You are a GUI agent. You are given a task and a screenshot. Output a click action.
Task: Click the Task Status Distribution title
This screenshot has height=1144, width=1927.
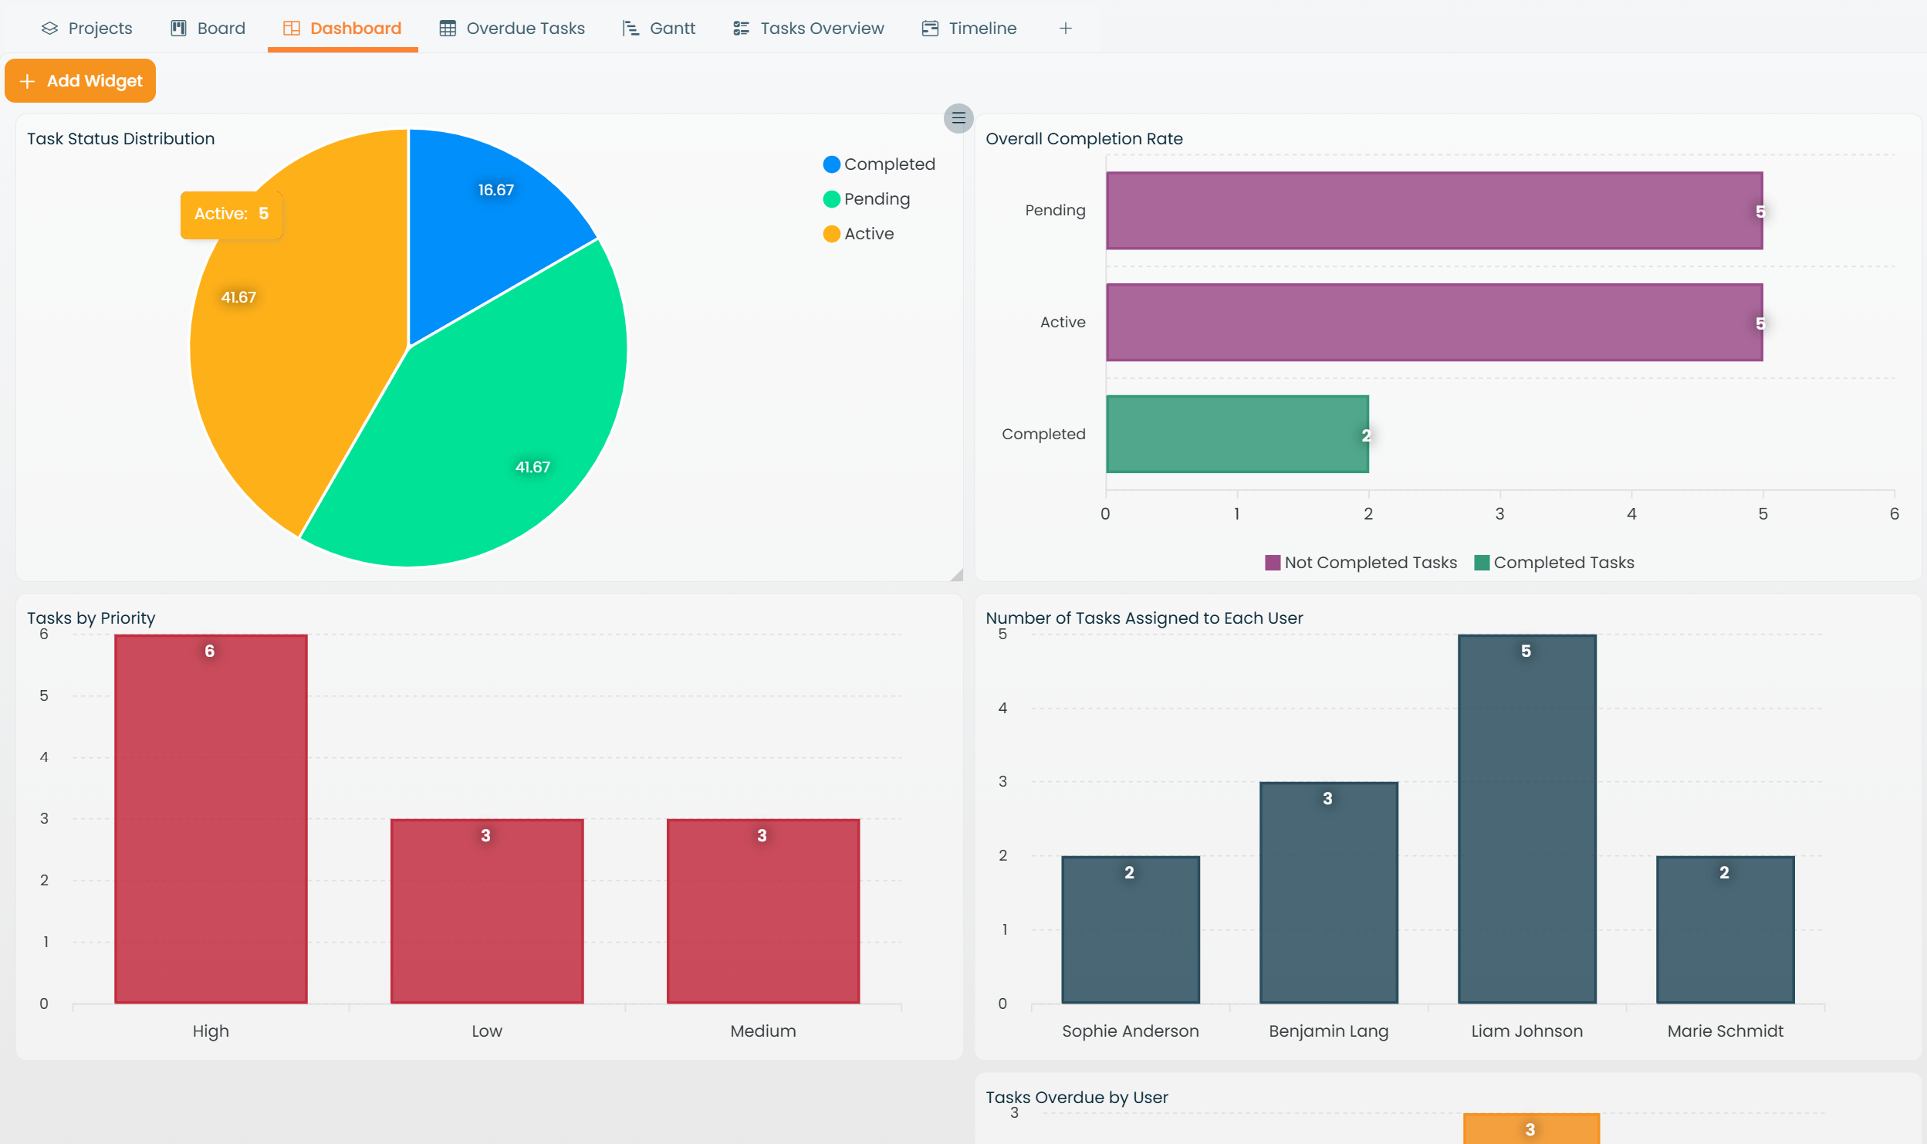(121, 139)
